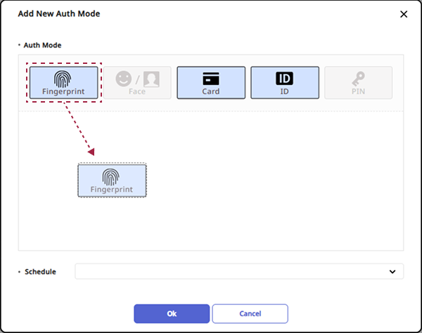
Task: Click the Fingerprint text label in top row
Action: coord(64,91)
